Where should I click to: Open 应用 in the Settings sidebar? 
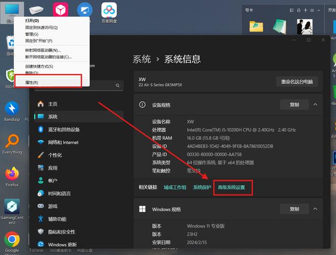[79, 168]
